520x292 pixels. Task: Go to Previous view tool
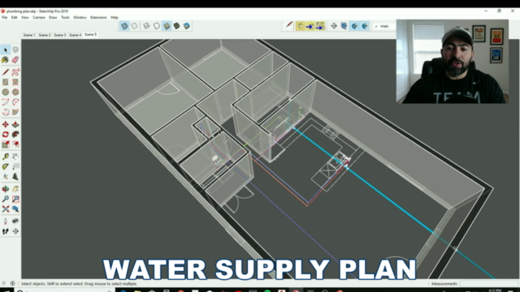[x=15, y=209]
